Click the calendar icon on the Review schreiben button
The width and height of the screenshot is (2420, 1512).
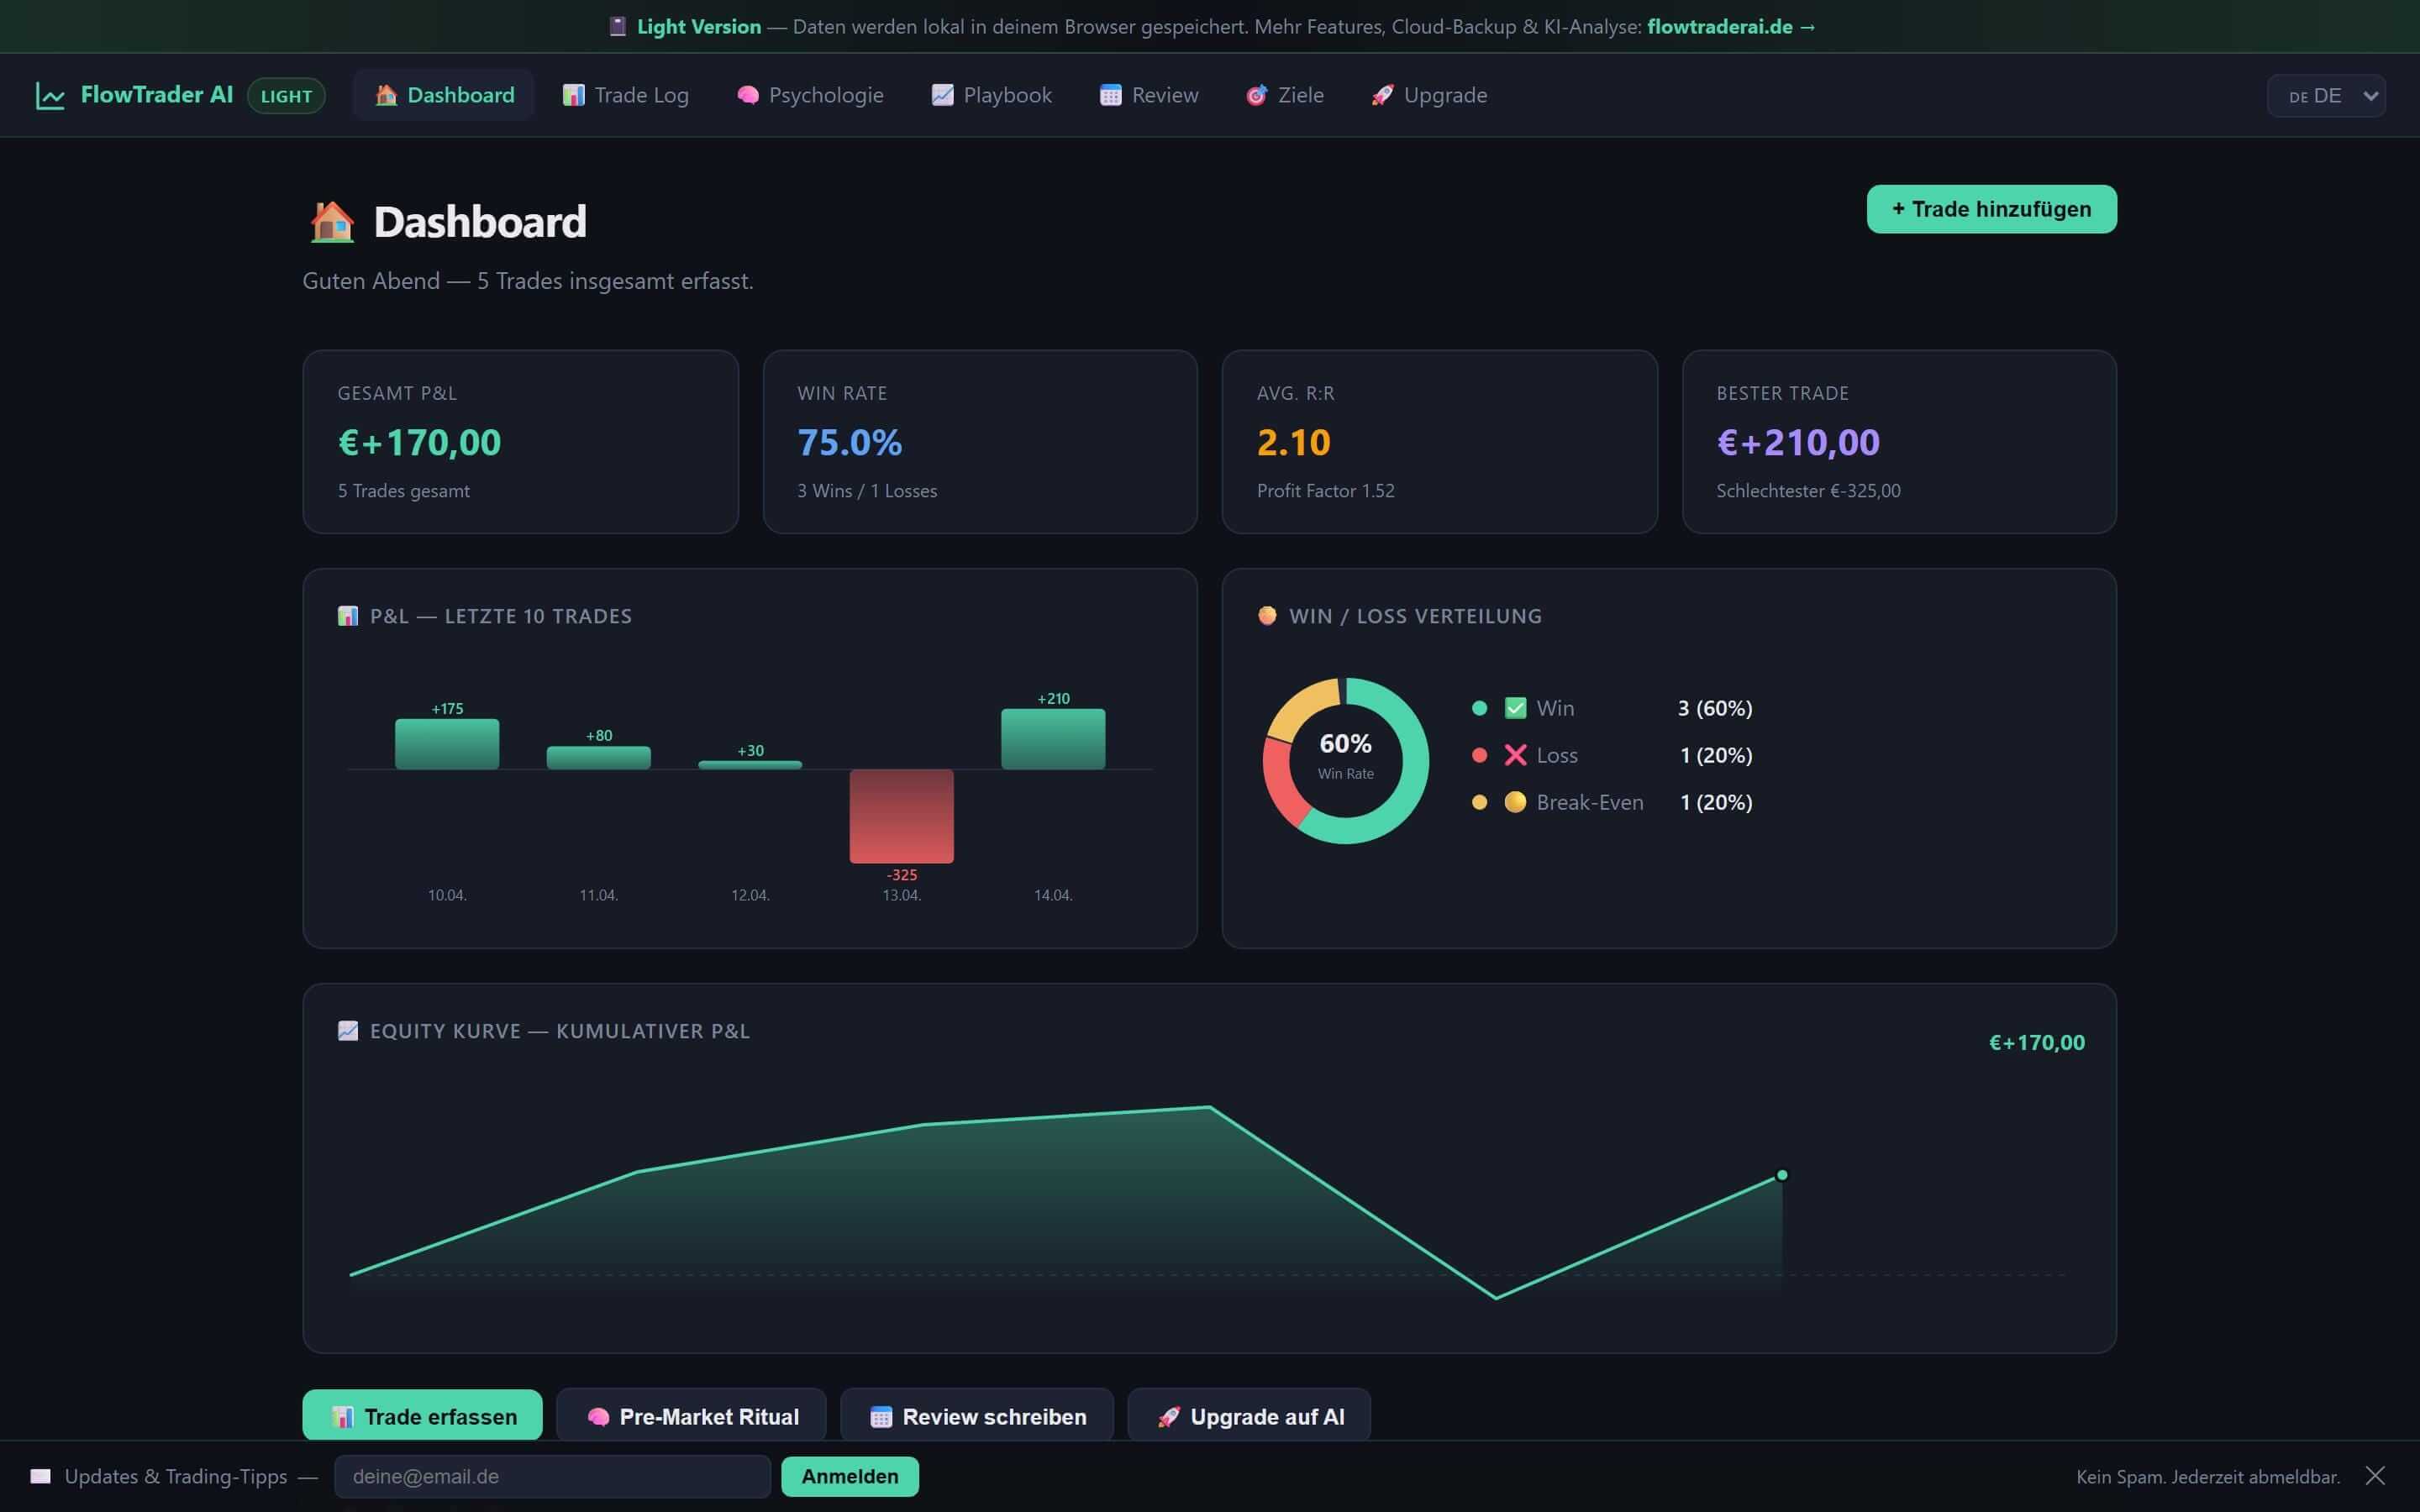880,1417
